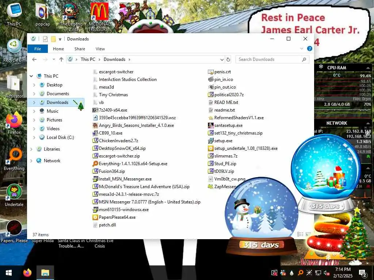Screen dimensions: 374x280
Task: Launch the Undertale desktop shortcut
Action: pos(14,195)
